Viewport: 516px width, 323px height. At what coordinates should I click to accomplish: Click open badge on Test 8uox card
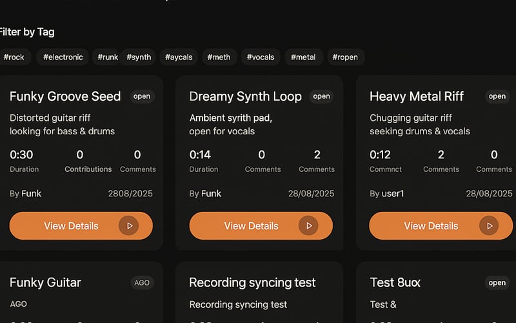(x=497, y=283)
